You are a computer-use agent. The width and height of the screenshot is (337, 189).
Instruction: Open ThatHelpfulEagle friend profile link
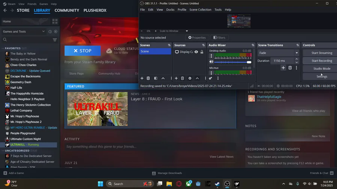coord(268,97)
